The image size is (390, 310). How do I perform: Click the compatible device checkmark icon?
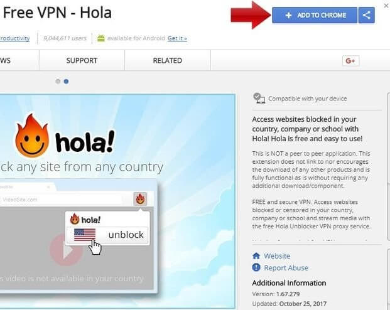click(259, 98)
